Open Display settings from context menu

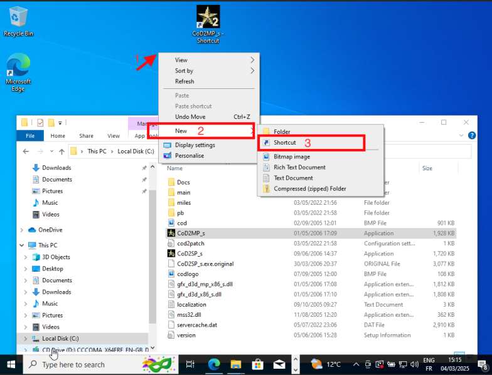(x=195, y=145)
